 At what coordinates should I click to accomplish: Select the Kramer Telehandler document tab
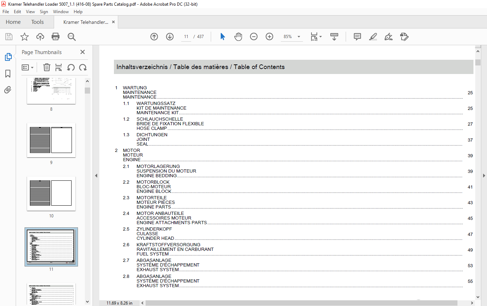point(86,22)
